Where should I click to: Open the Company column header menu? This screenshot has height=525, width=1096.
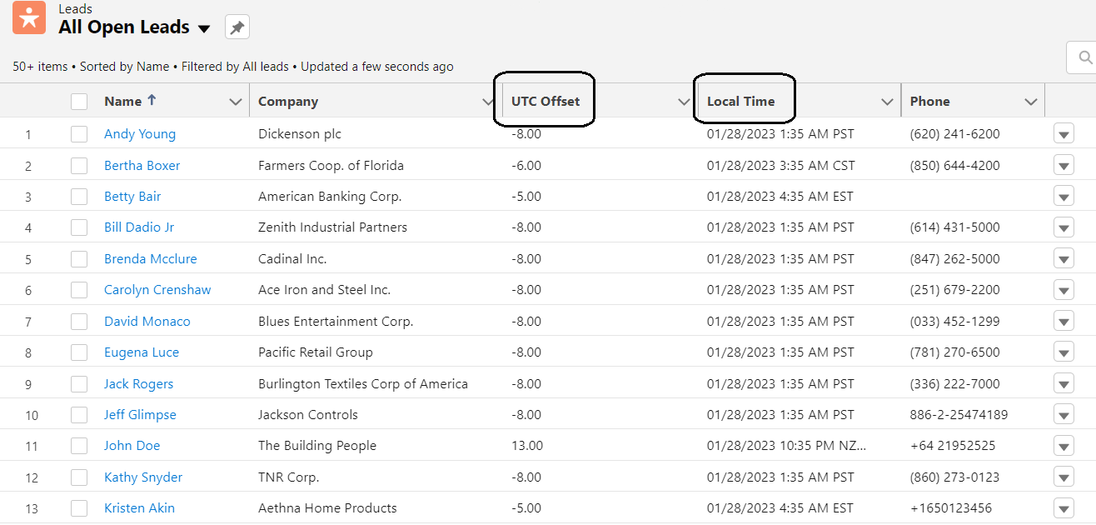(488, 101)
